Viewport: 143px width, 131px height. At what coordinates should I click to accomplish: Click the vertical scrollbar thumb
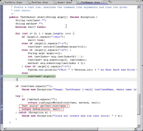pos(138,104)
